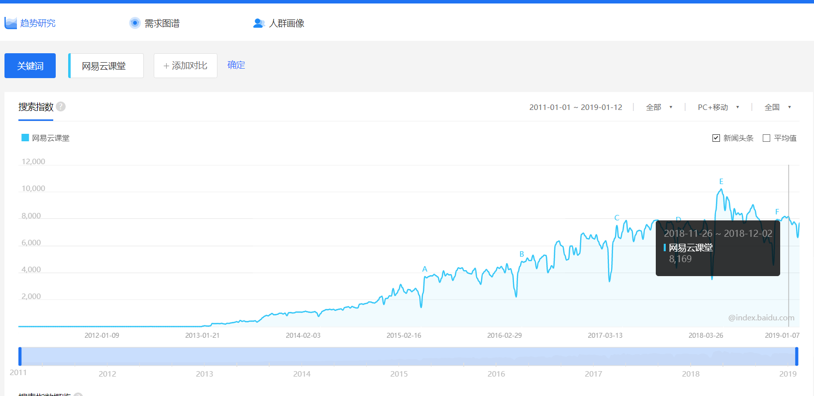Click news marker B on the chart

click(521, 254)
